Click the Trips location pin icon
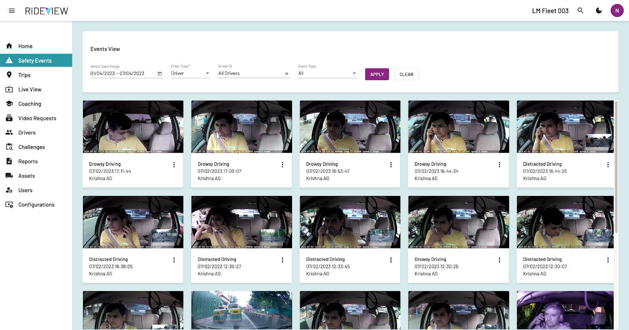This screenshot has width=629, height=330. coord(9,75)
